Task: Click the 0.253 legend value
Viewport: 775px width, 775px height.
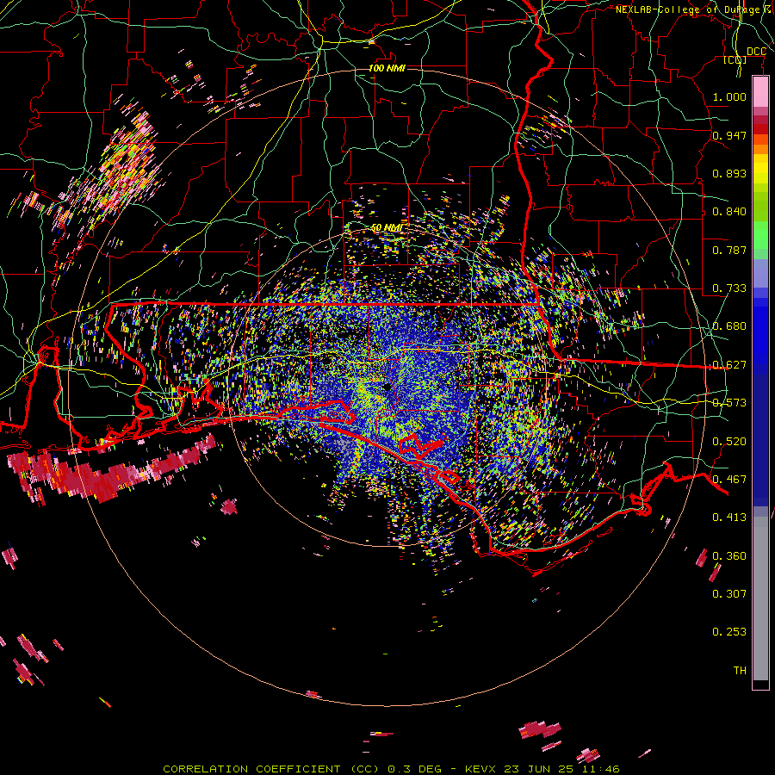Action: point(729,632)
